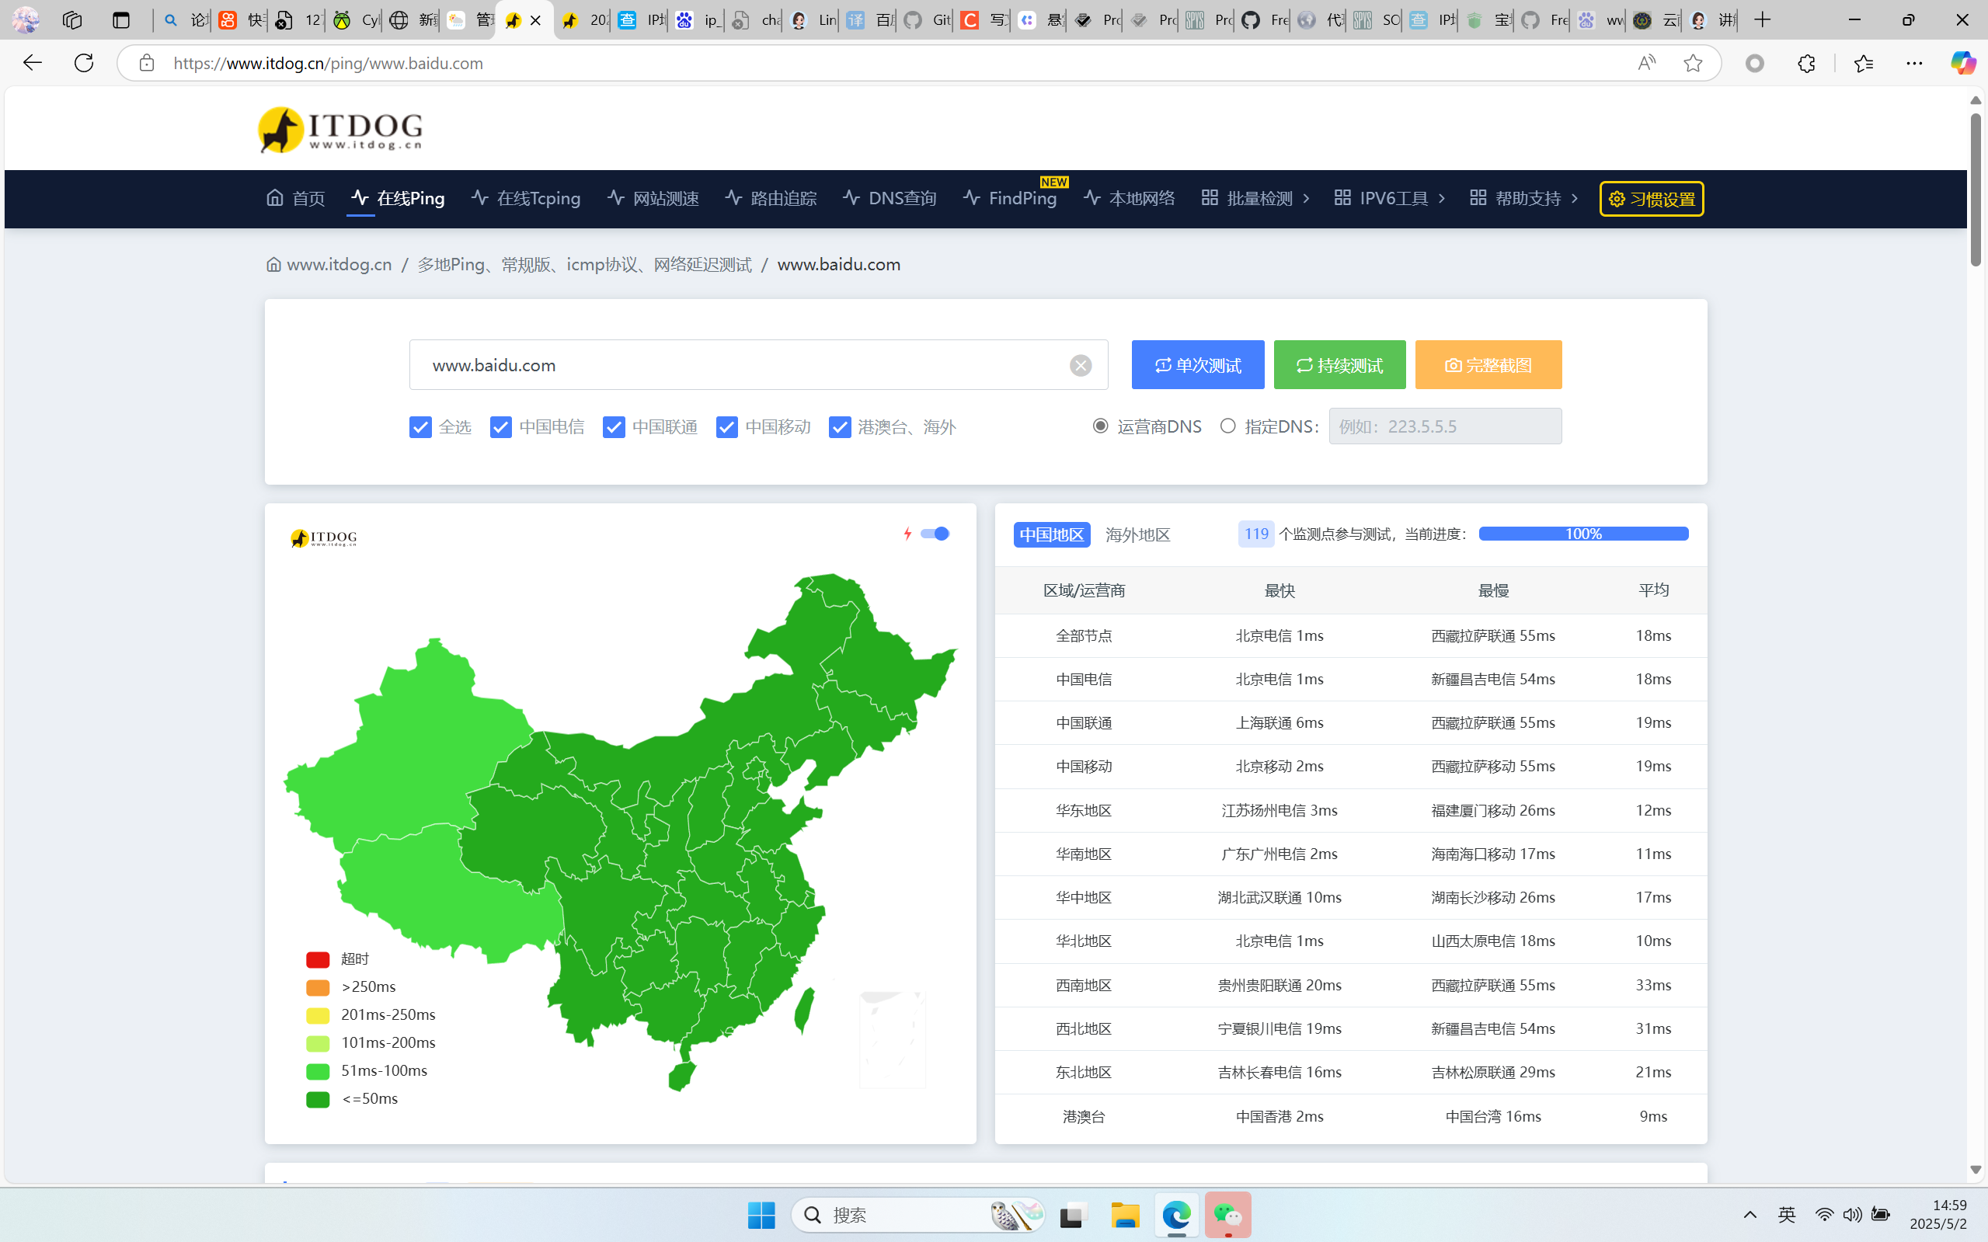
Task: Open WeChat from the taskbar
Action: tap(1227, 1214)
